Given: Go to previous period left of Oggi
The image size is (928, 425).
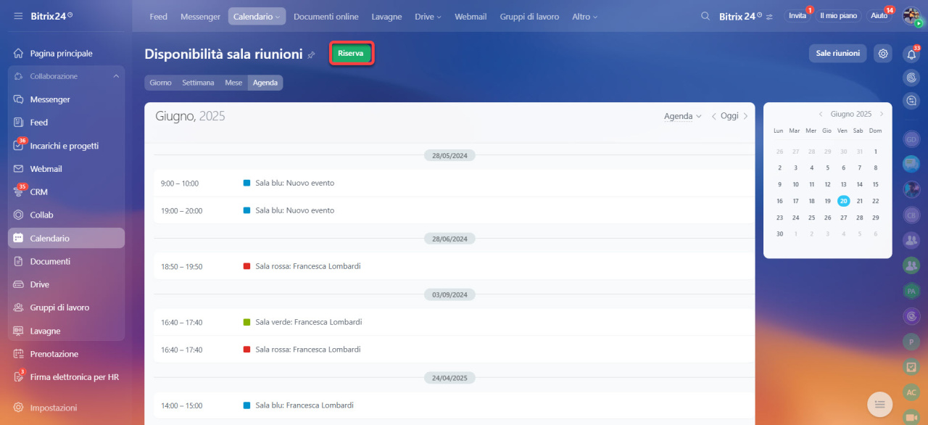Looking at the screenshot, I should tap(713, 116).
